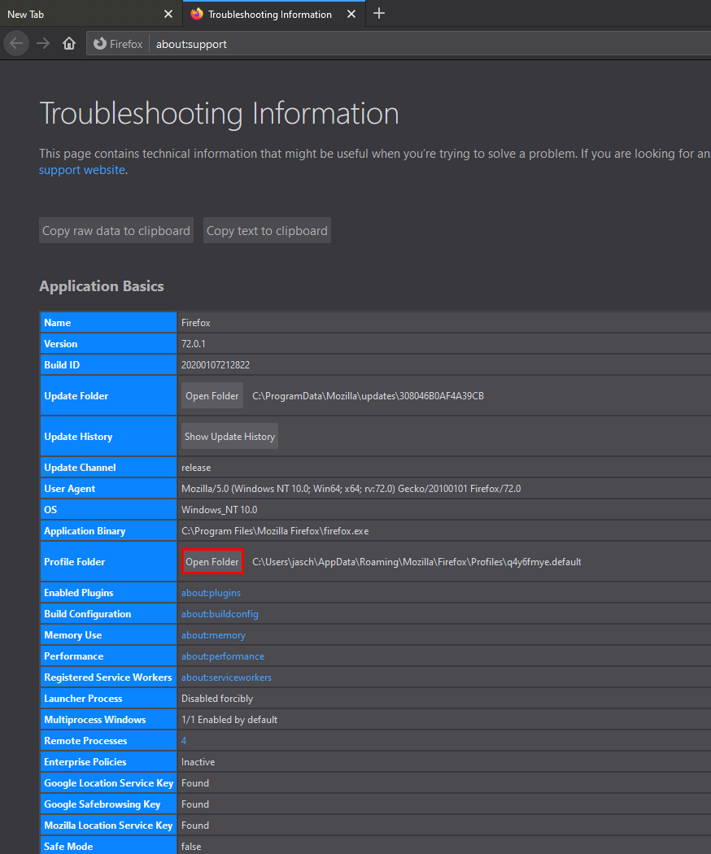This screenshot has height=854, width=711.
Task: Click the Registered Service Workers label
Action: [x=108, y=677]
